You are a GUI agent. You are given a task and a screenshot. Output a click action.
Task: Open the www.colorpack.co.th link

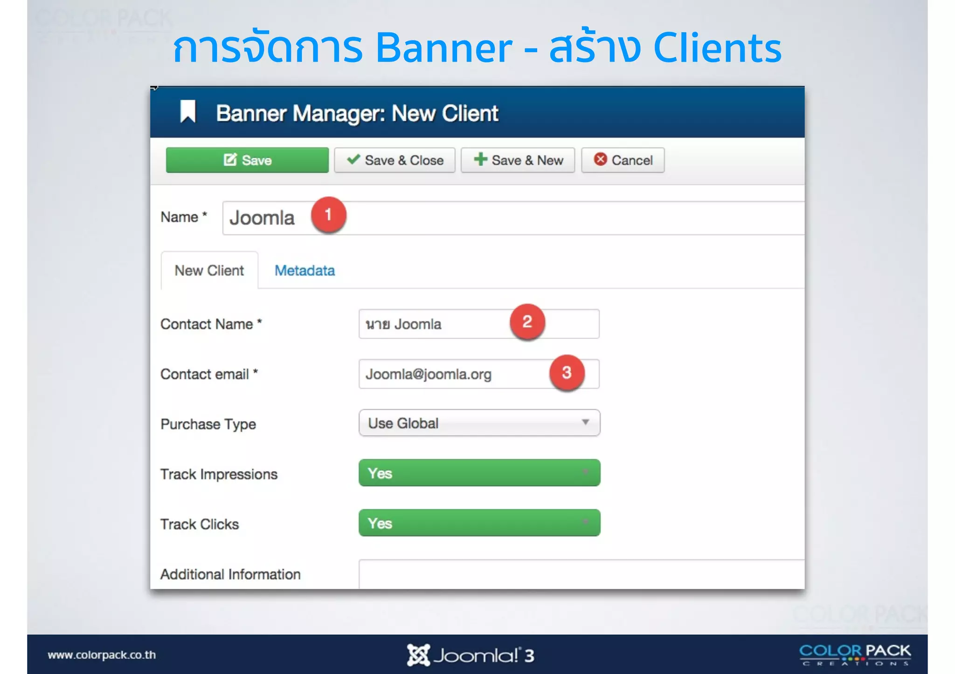(102, 655)
